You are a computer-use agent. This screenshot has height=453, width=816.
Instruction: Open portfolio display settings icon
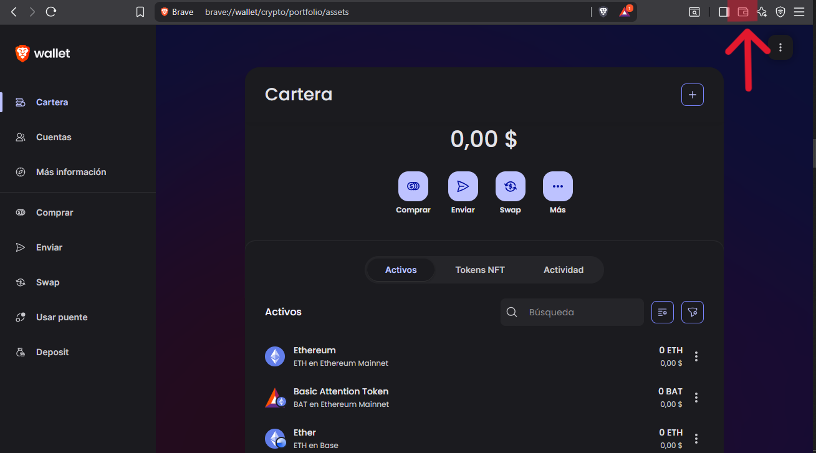(662, 312)
